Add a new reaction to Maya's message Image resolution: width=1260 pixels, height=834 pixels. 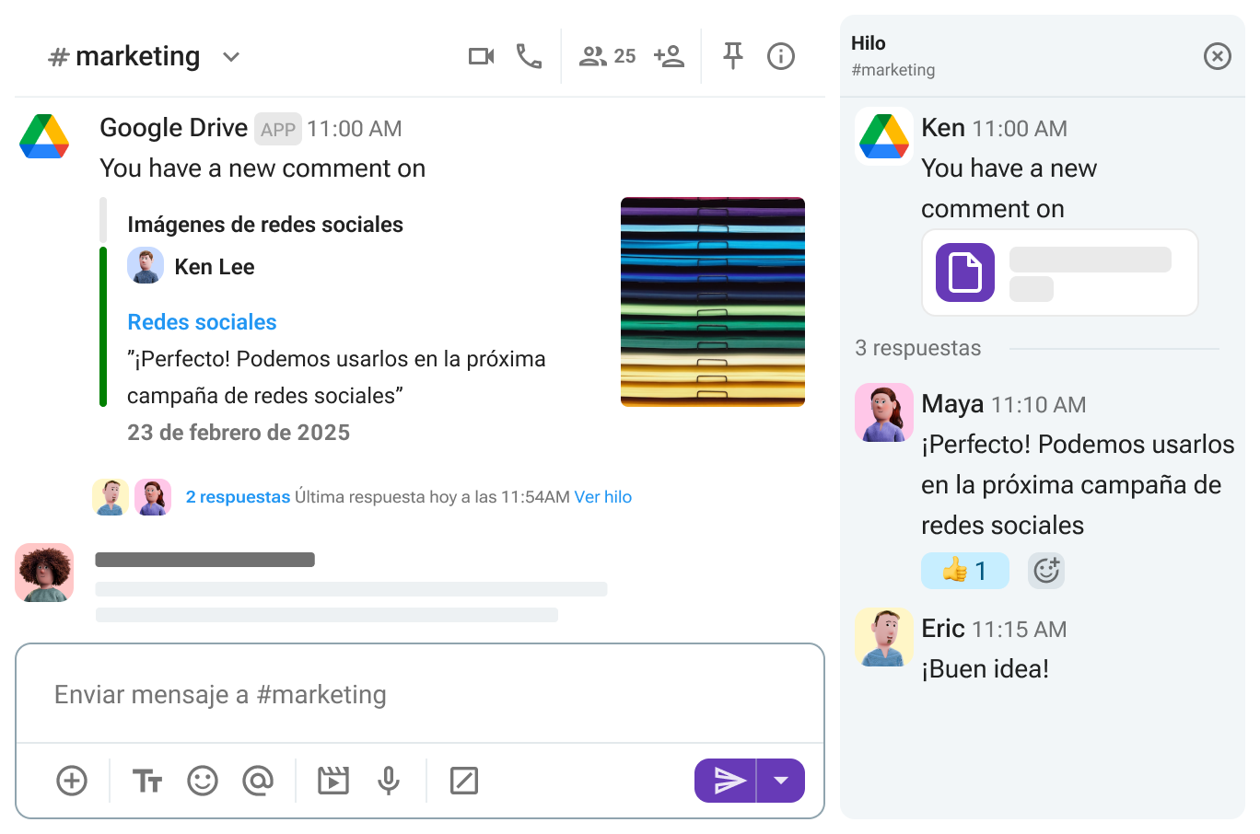(x=1046, y=570)
